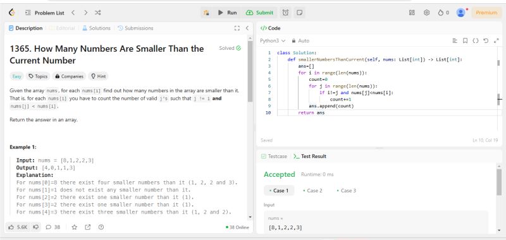Switch to the Solutions tab
Screen dimensions: 506x240
(96, 28)
